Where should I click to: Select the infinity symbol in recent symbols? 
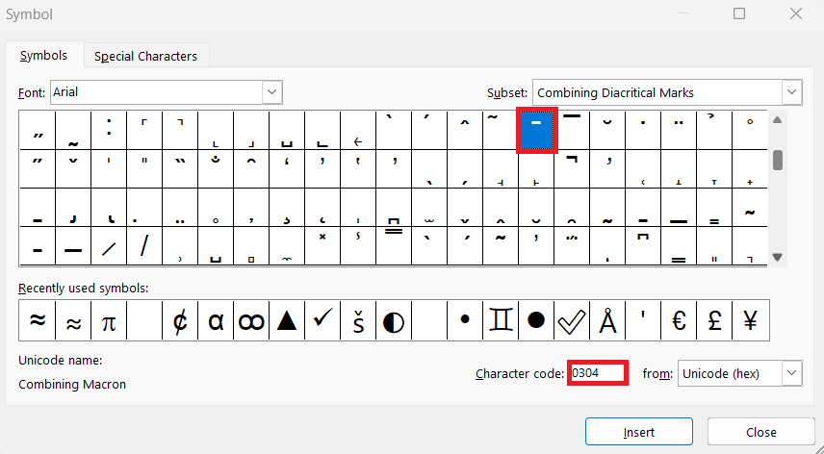point(251,320)
